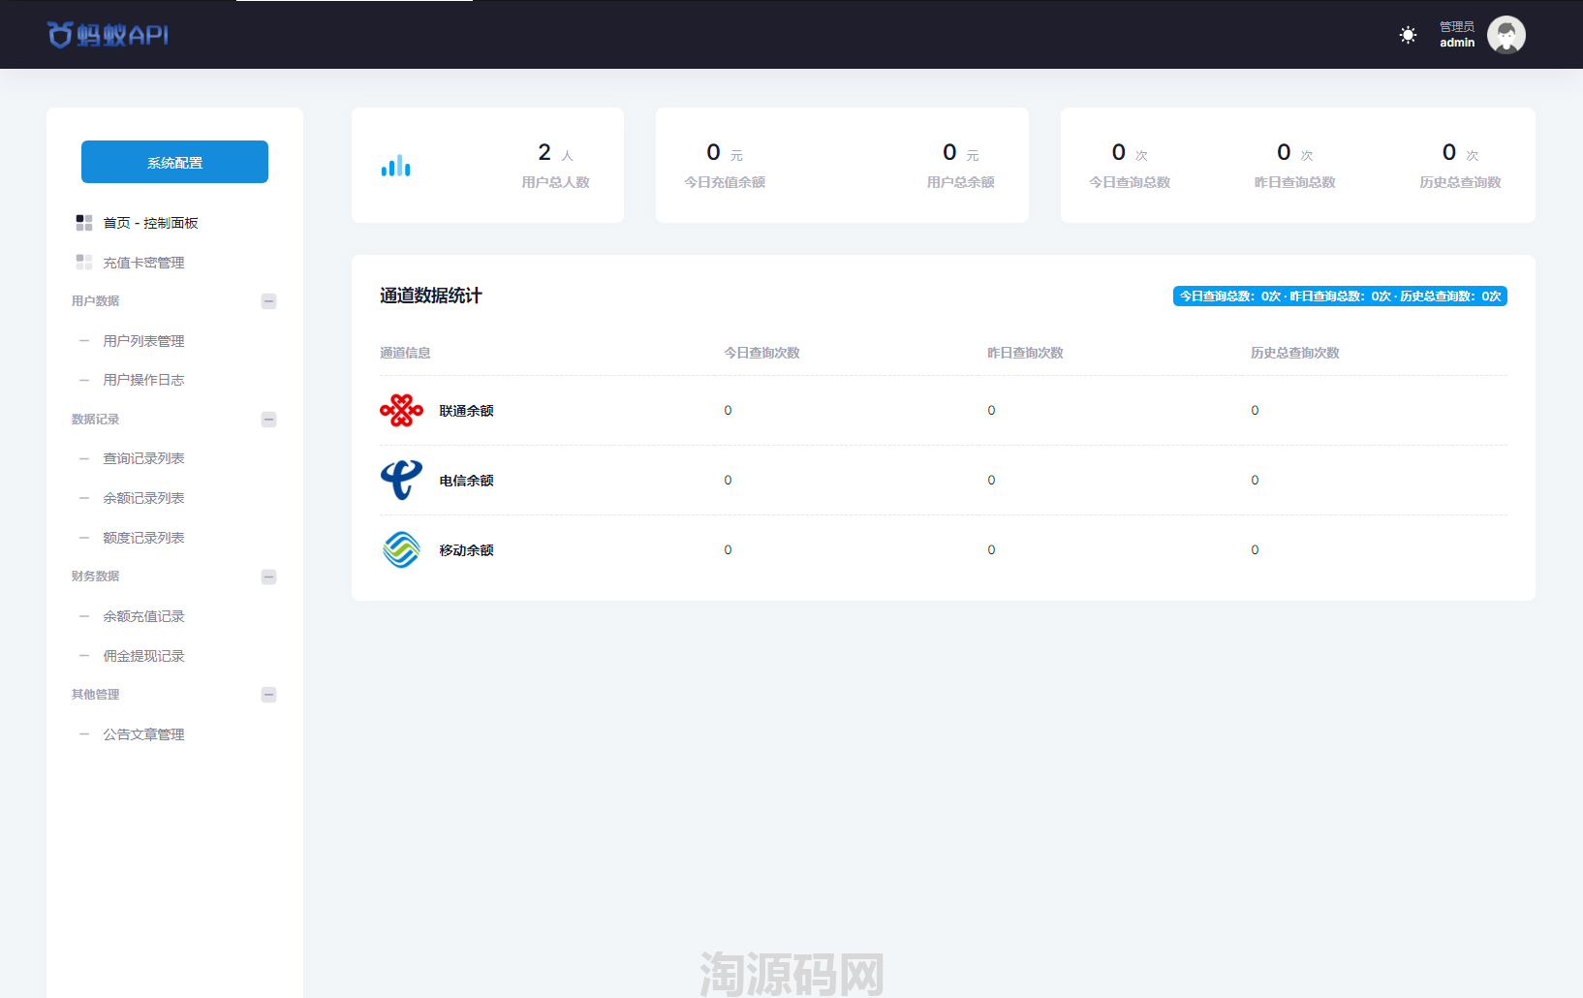The width and height of the screenshot is (1583, 998).
Task: Go to 首页 - 控制面板
Action: [x=150, y=223]
